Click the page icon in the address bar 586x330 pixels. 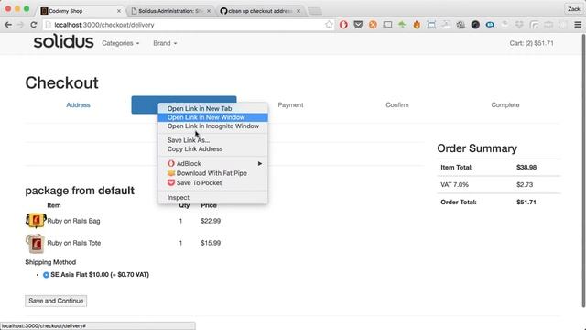pyautogui.click(x=48, y=25)
